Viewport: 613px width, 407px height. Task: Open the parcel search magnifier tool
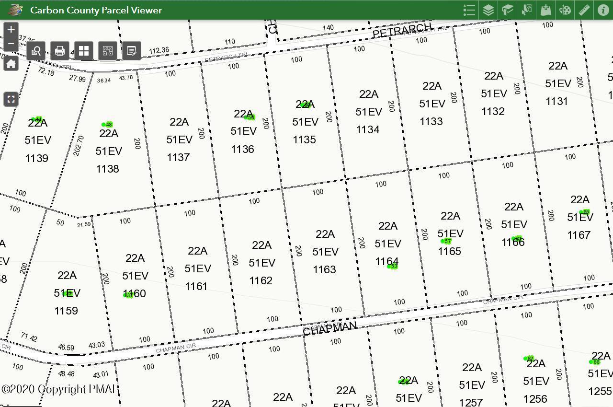(x=36, y=50)
